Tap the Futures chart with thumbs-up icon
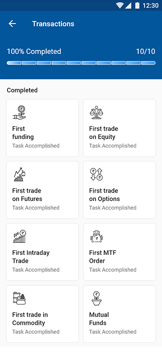 [19, 175]
